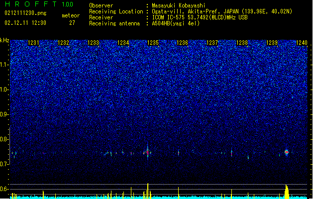Screen dimensions: 313x199
Task: Click the 0.7 kHz frequency label
Action: [x=4, y=164]
